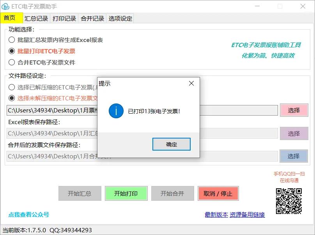
Task: Click the green 开始打印 button
Action: (126, 193)
